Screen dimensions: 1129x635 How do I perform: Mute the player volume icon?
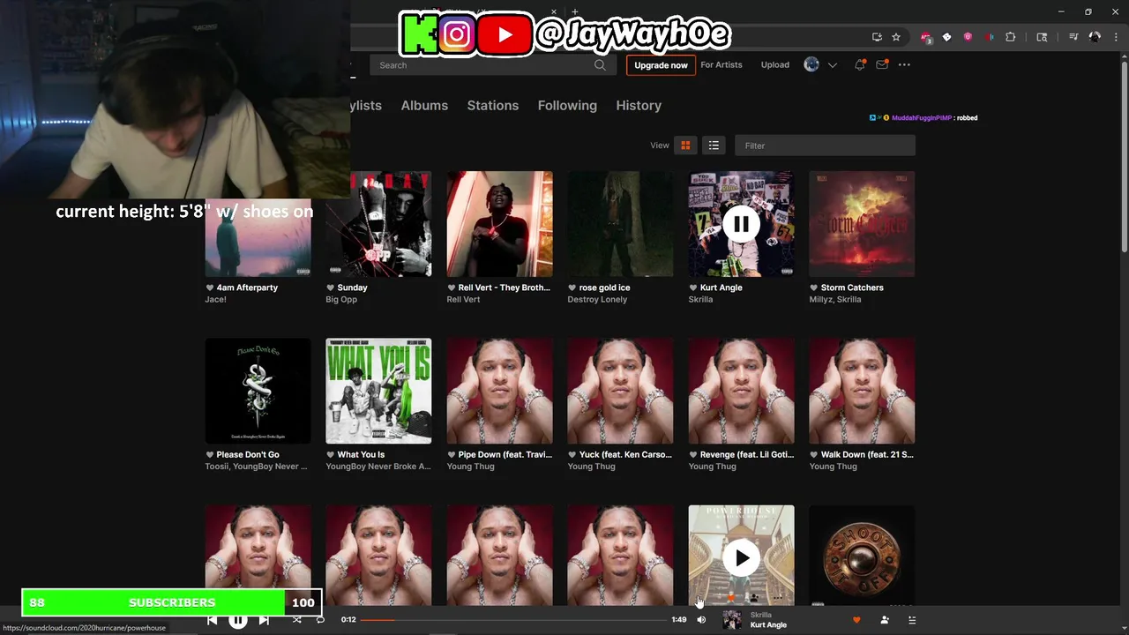[701, 620]
